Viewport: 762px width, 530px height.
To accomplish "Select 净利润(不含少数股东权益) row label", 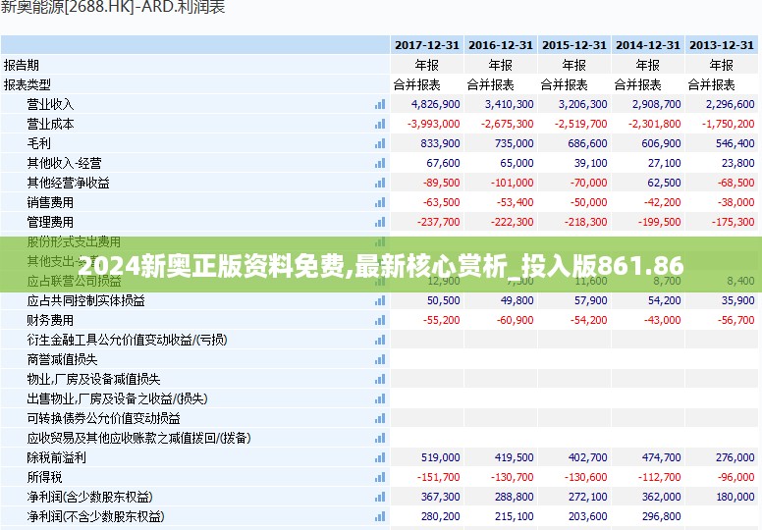I will [95, 516].
